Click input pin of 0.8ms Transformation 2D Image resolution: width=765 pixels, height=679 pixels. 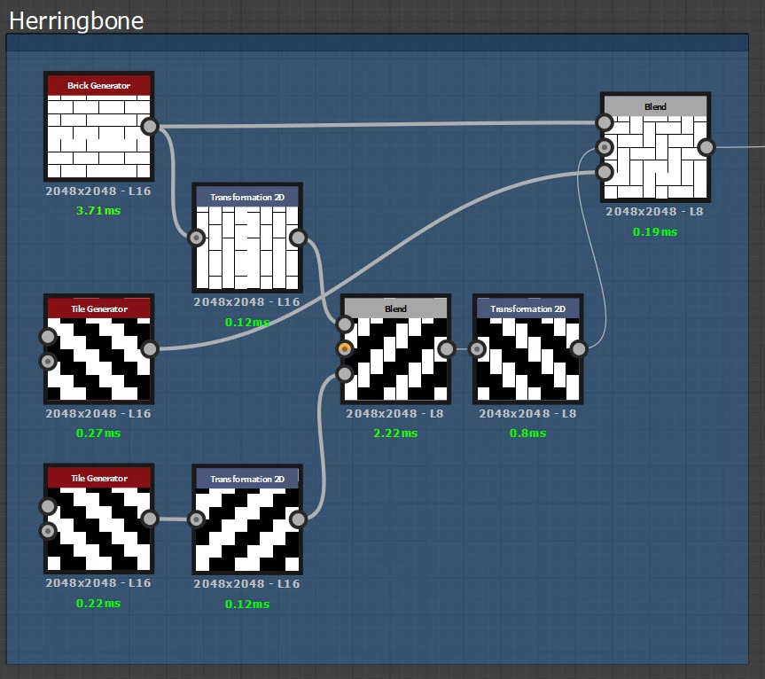pyautogui.click(x=477, y=348)
